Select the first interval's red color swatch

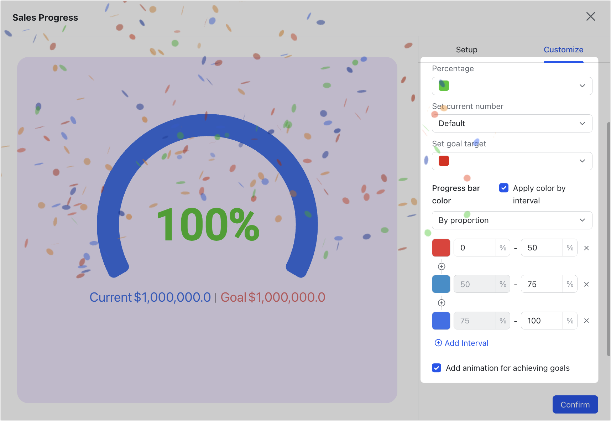pos(441,248)
